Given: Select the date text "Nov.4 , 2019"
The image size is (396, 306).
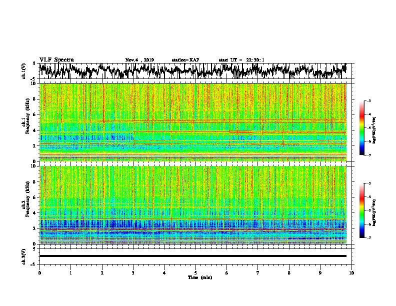Looking at the screenshot, I should point(139,60).
